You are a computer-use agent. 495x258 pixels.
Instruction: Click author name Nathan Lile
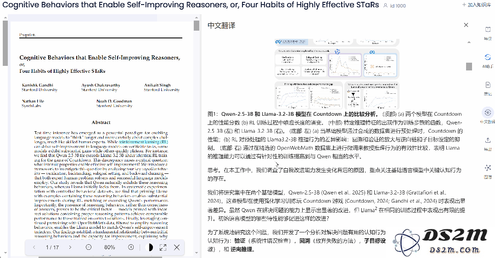(33, 101)
